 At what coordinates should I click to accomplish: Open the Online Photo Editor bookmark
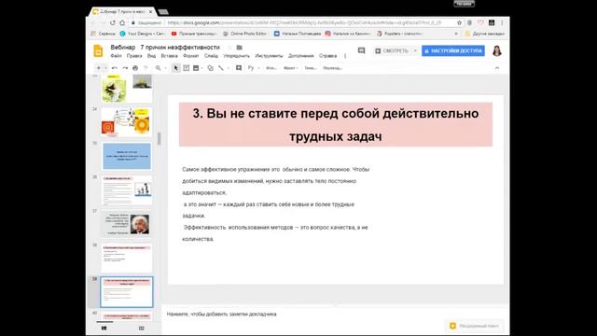click(x=244, y=34)
